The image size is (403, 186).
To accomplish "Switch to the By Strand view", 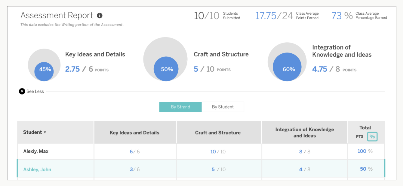I will point(180,107).
